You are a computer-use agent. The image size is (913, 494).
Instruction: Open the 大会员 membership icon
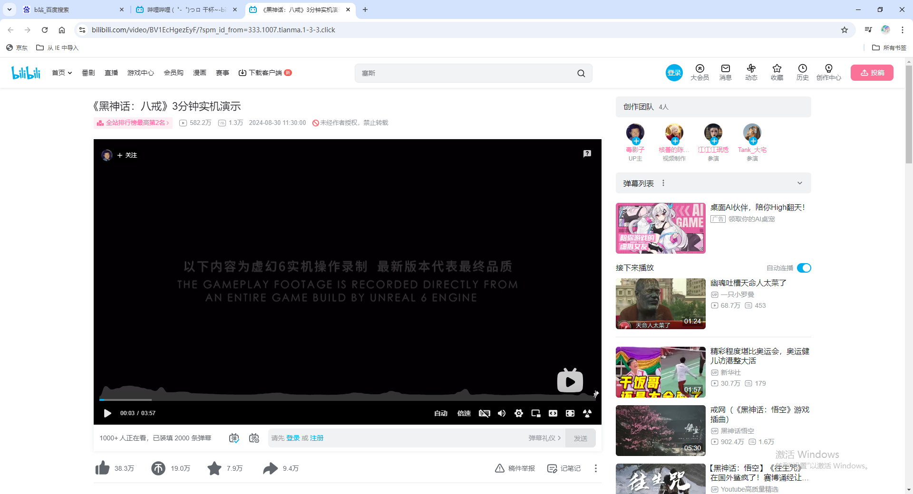[699, 72]
